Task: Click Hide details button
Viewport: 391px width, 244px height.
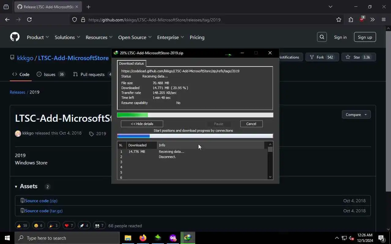Action: pos(142,124)
